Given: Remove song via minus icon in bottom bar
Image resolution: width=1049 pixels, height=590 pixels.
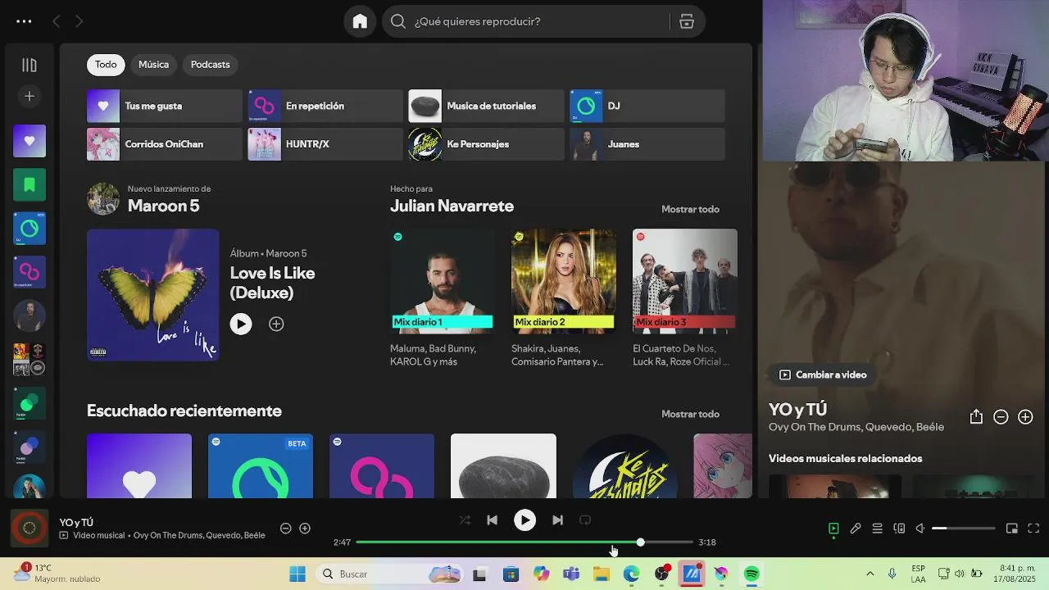Looking at the screenshot, I should (x=285, y=529).
